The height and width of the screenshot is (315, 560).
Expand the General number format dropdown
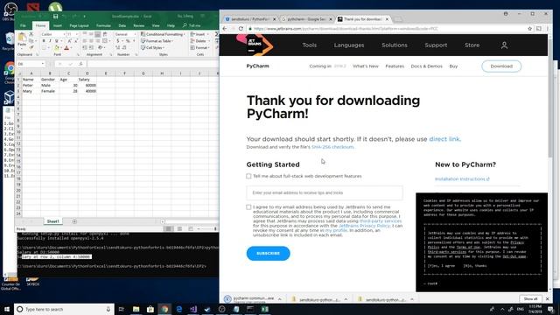tap(135, 34)
